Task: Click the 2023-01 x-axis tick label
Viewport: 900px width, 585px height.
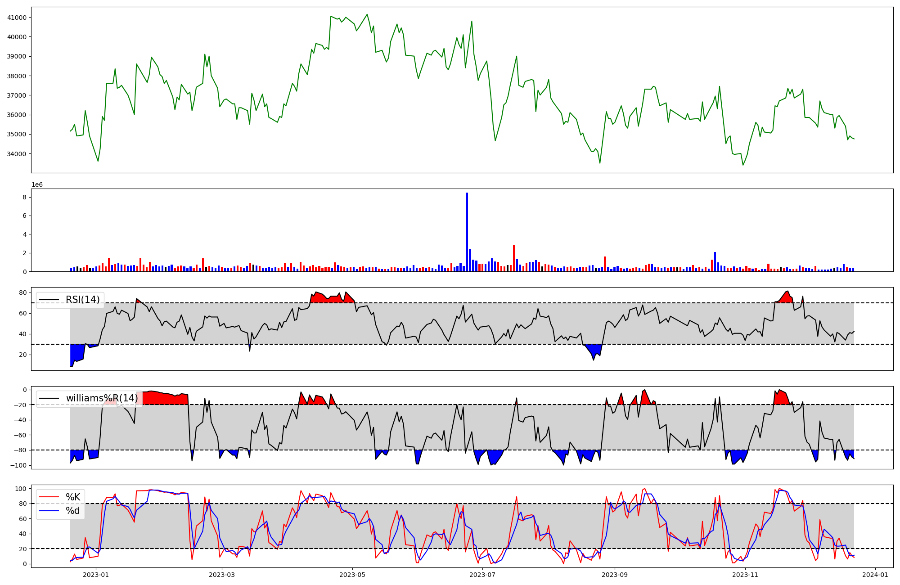Action: coord(96,574)
